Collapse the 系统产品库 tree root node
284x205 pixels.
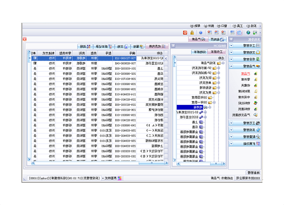[x=224, y=63]
